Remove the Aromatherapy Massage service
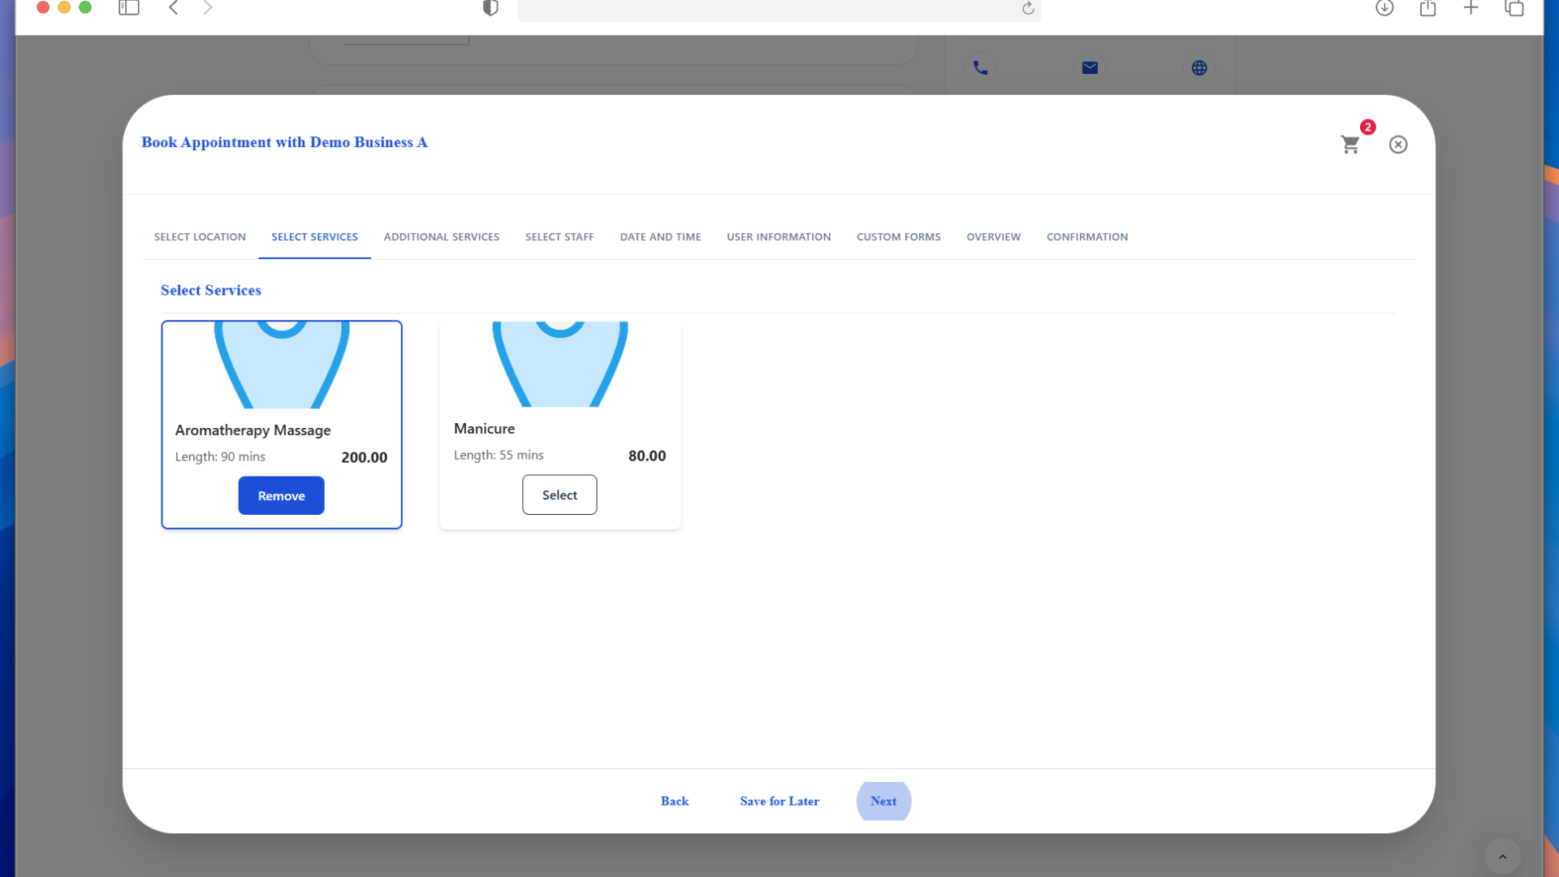Image resolution: width=1559 pixels, height=877 pixels. tap(281, 495)
